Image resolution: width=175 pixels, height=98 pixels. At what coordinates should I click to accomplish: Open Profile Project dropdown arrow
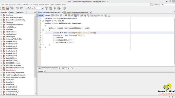(67, 8)
